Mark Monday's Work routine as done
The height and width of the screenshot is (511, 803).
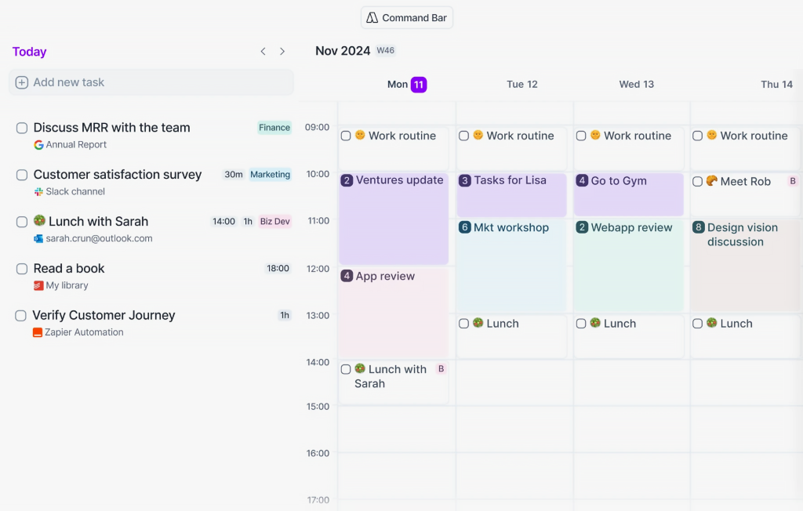346,136
